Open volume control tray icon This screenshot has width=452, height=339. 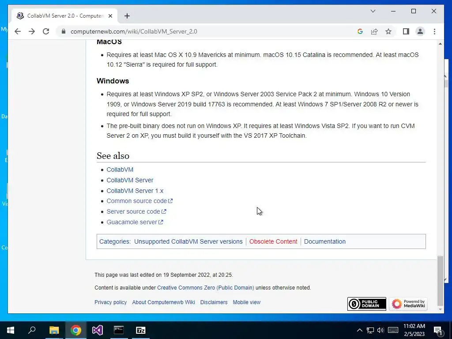[x=380, y=330]
